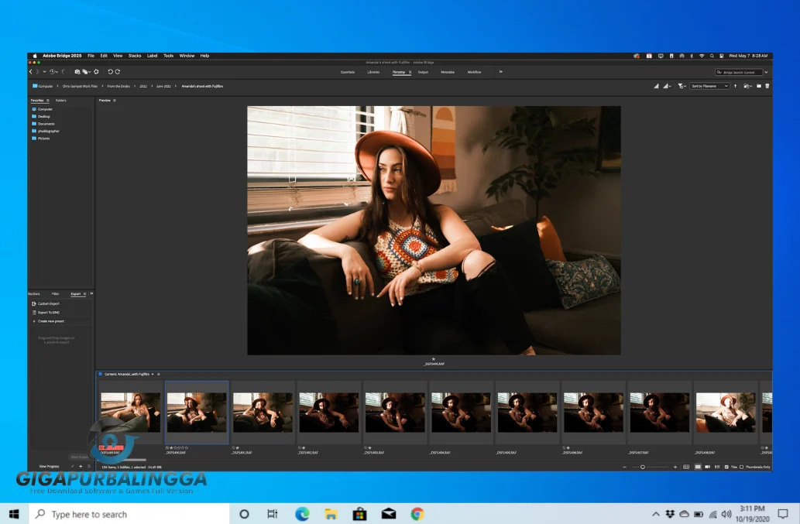Switch thumbnails to list view

click(x=717, y=467)
